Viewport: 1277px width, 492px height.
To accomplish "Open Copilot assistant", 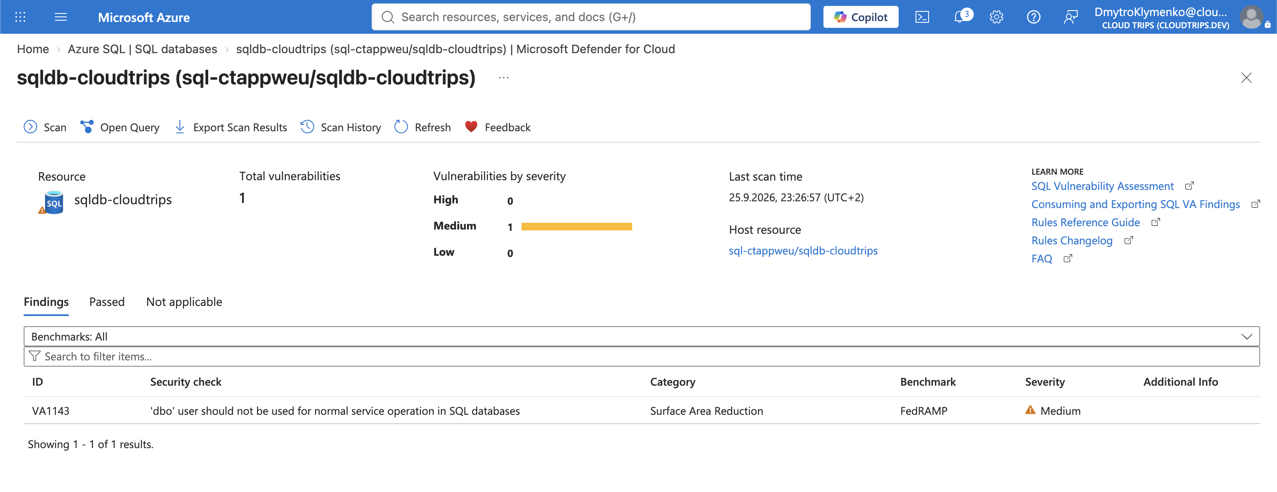I will 860,17.
